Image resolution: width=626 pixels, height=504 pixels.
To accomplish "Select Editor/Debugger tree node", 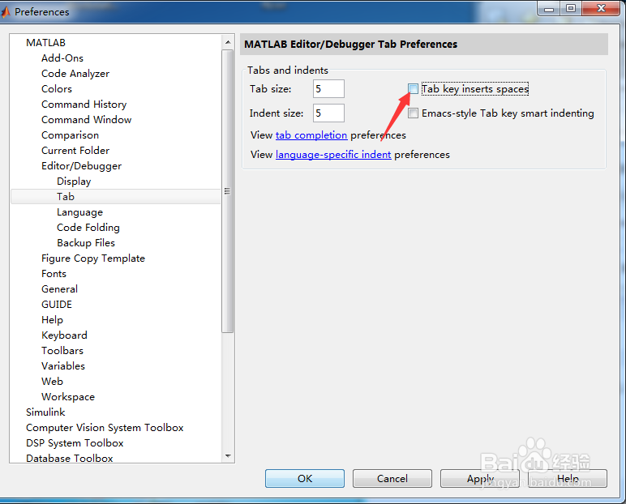I will (81, 166).
